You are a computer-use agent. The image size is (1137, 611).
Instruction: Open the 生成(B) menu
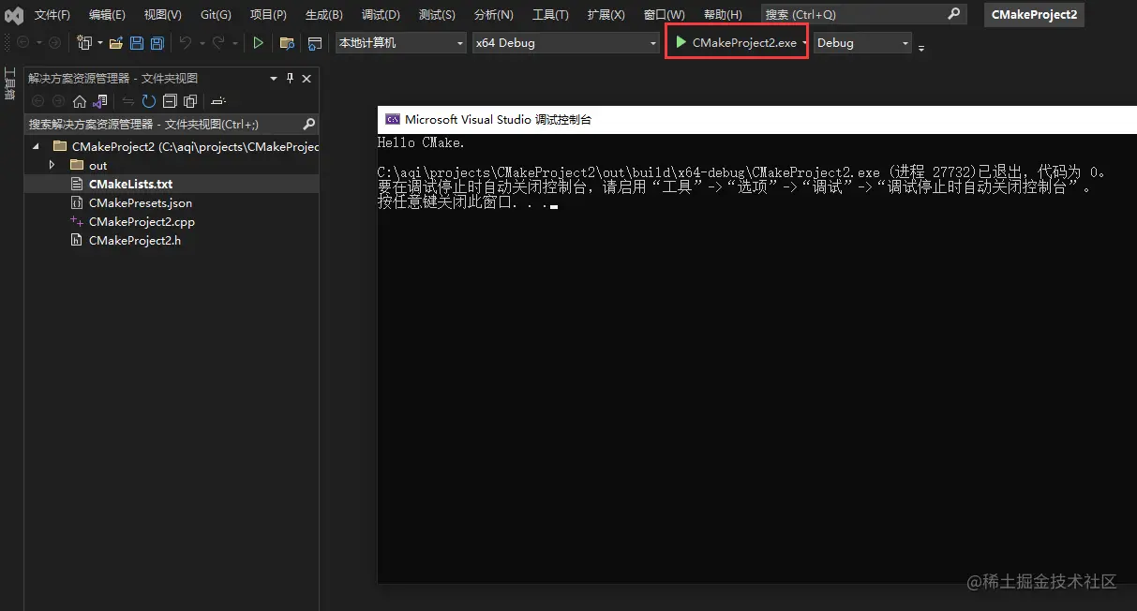point(324,15)
